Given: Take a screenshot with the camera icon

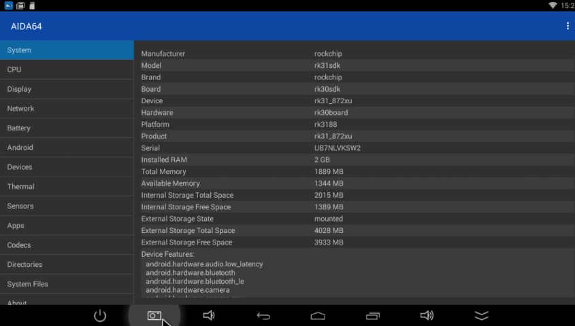Looking at the screenshot, I should (x=154, y=315).
